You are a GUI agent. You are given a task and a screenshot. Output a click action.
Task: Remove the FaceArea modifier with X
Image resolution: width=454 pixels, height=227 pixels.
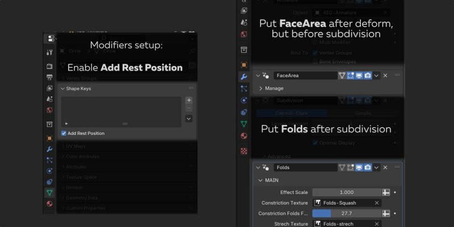(385, 75)
